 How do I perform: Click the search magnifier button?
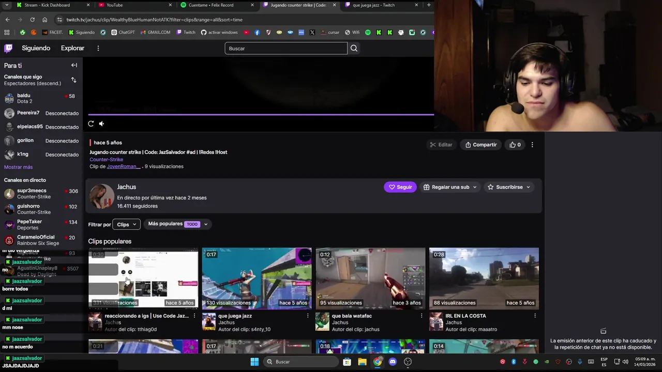coord(354,48)
